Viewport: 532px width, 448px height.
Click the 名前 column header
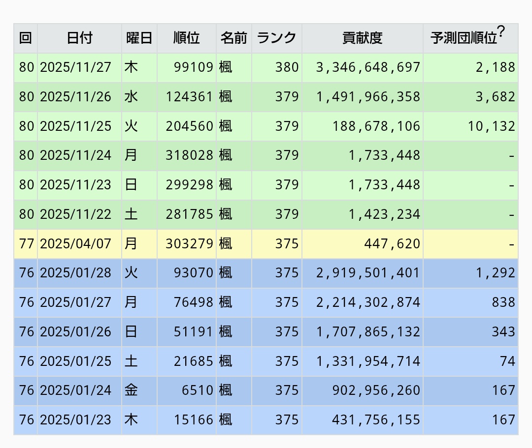click(x=234, y=38)
